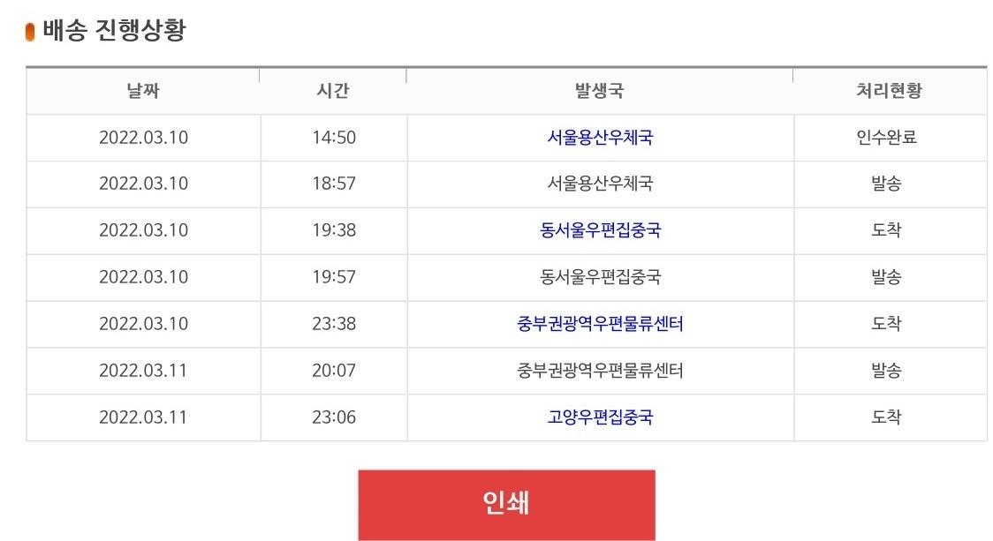Image resolution: width=993 pixels, height=541 pixels.
Task: Select the 처리현황 column header
Action: (889, 91)
